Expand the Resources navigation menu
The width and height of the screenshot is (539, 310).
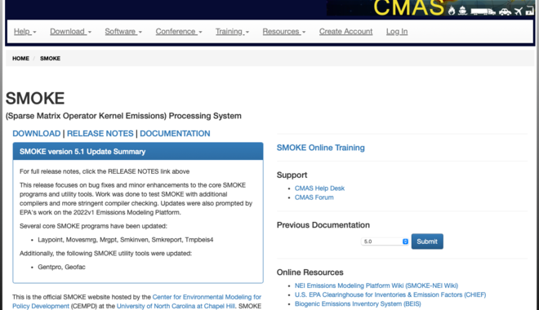(284, 32)
